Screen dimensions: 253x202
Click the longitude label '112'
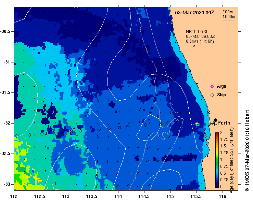click(x=14, y=197)
